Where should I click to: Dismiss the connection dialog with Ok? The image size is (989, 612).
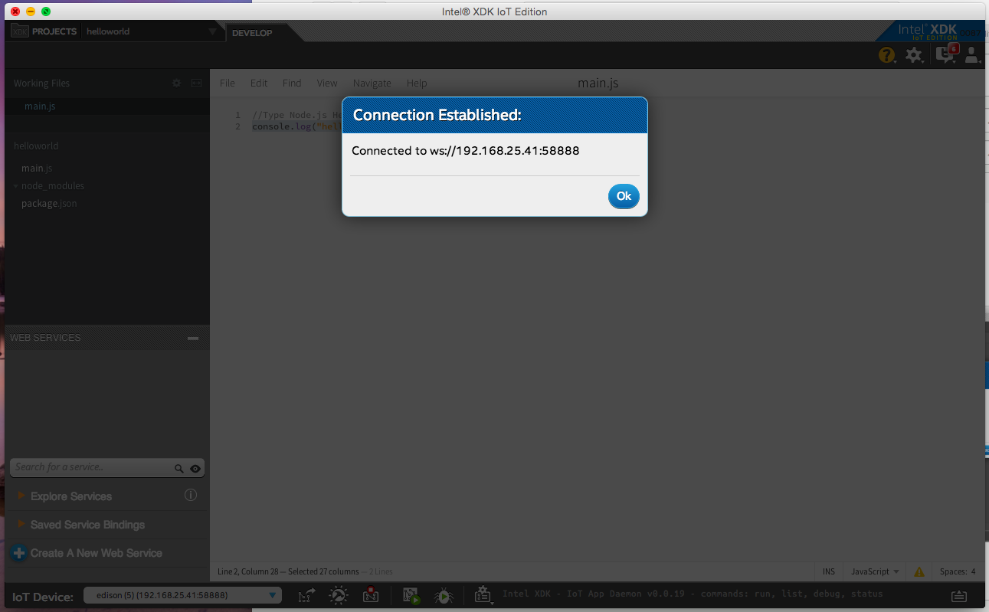(623, 196)
